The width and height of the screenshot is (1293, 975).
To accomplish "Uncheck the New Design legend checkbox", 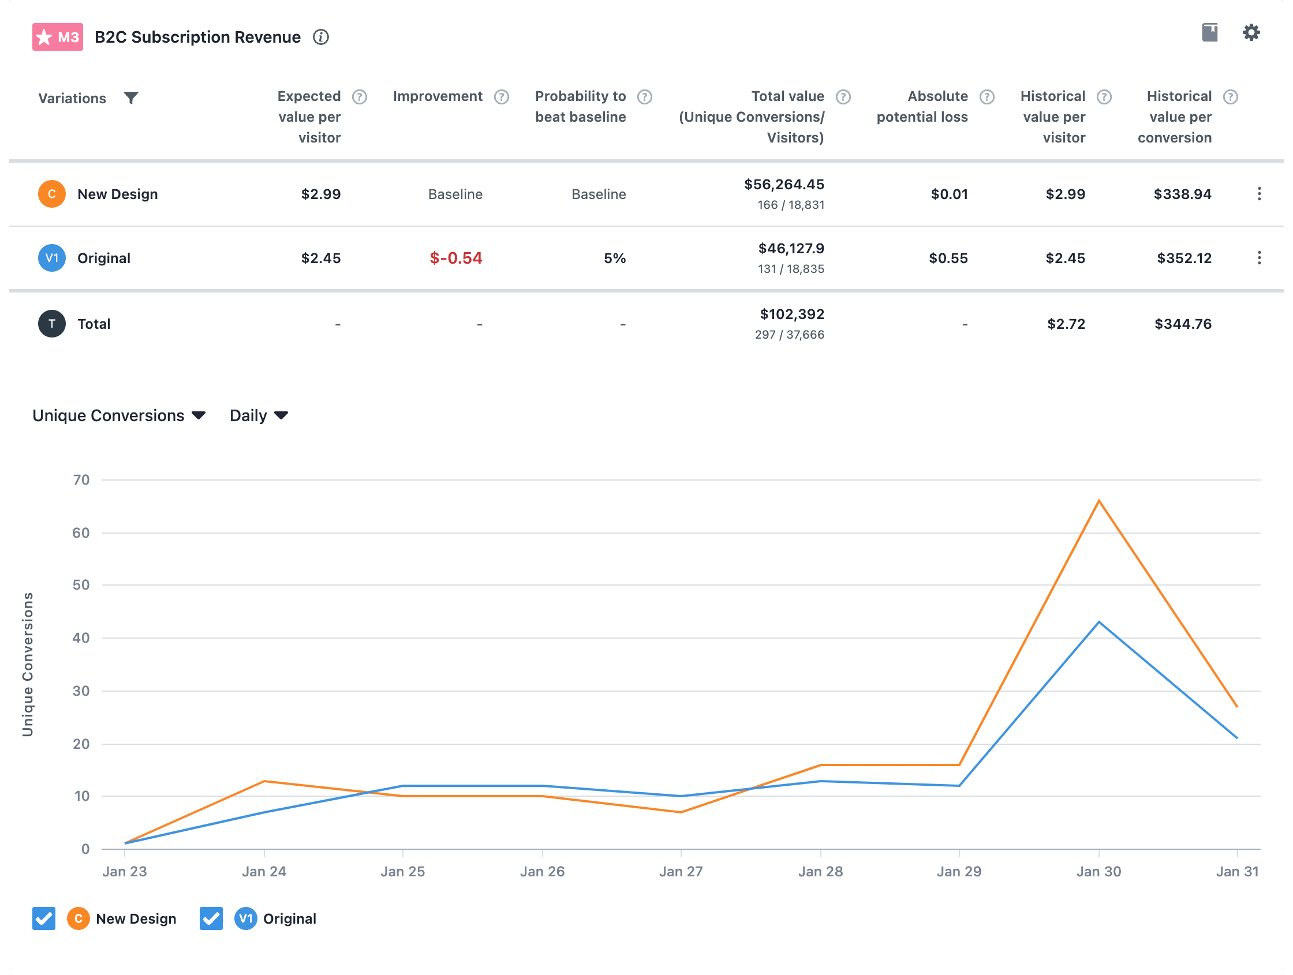I will [x=44, y=918].
